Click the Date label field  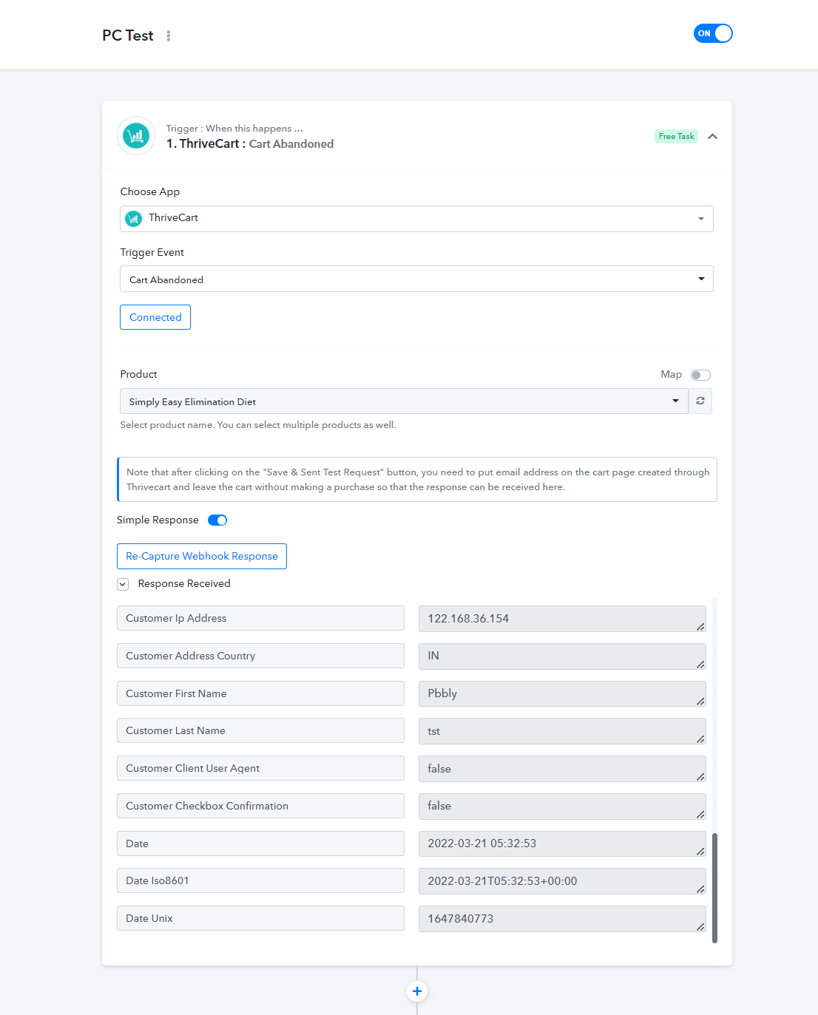click(260, 843)
